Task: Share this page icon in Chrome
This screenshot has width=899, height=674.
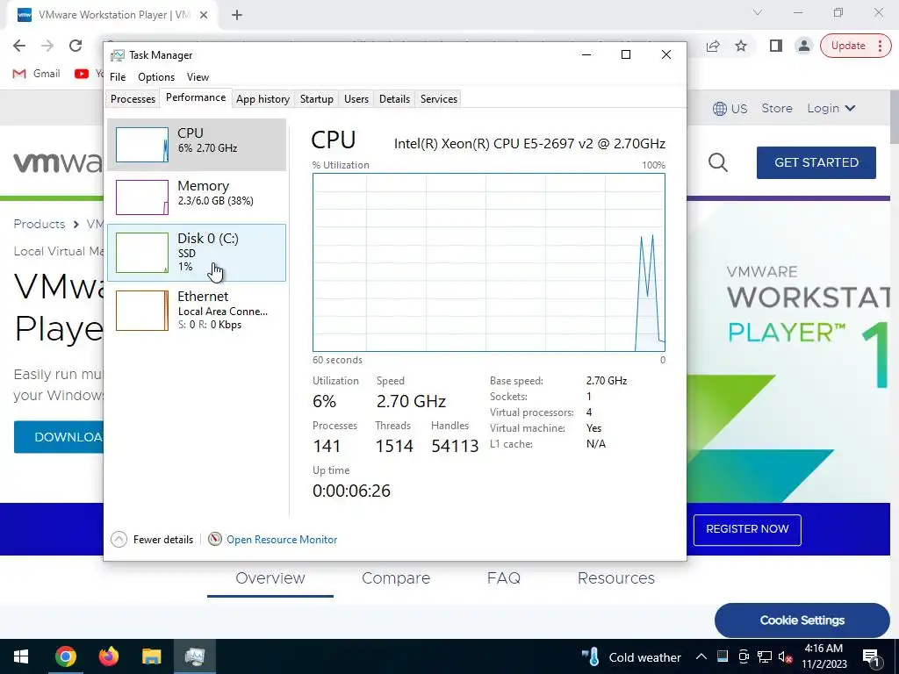Action: [x=713, y=46]
